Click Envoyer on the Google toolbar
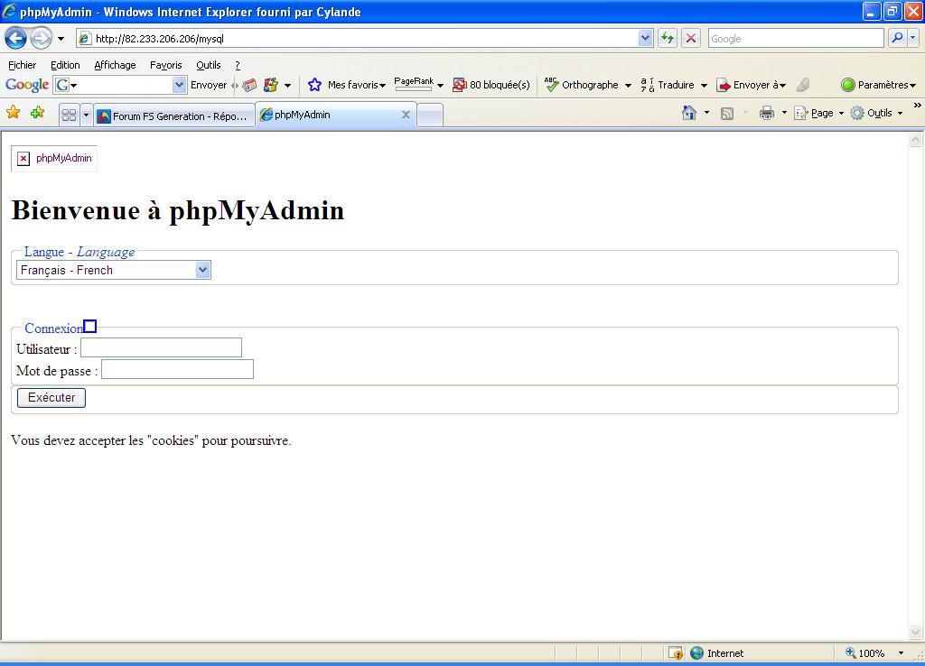The height and width of the screenshot is (666, 925). tap(209, 85)
